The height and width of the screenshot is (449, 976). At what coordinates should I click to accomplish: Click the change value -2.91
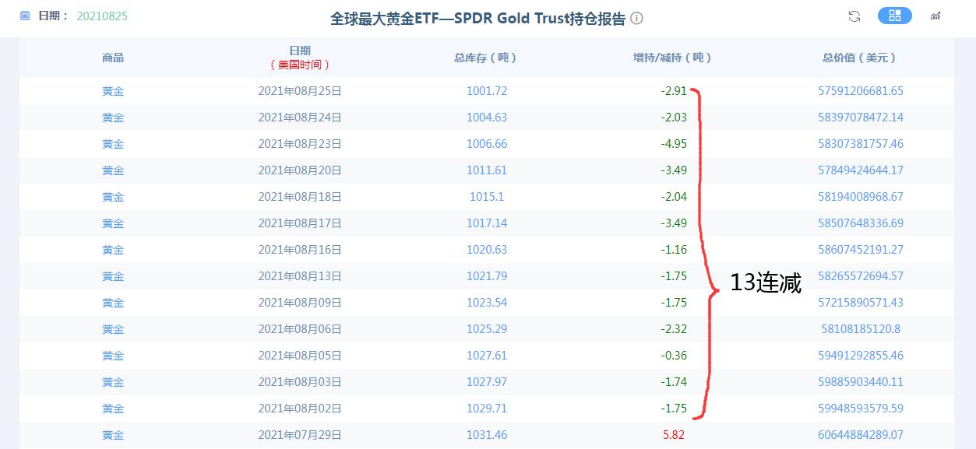(x=674, y=91)
